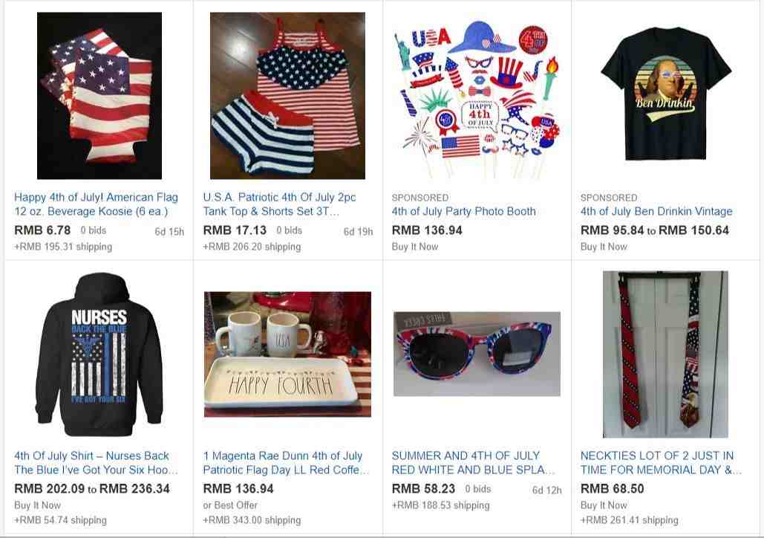The height and width of the screenshot is (538, 764).
Task: Select the RMB 68.50 neckties price
Action: pos(612,489)
